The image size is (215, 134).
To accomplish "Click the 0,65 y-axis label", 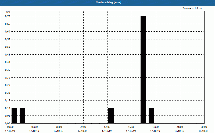I will coord(8,24).
